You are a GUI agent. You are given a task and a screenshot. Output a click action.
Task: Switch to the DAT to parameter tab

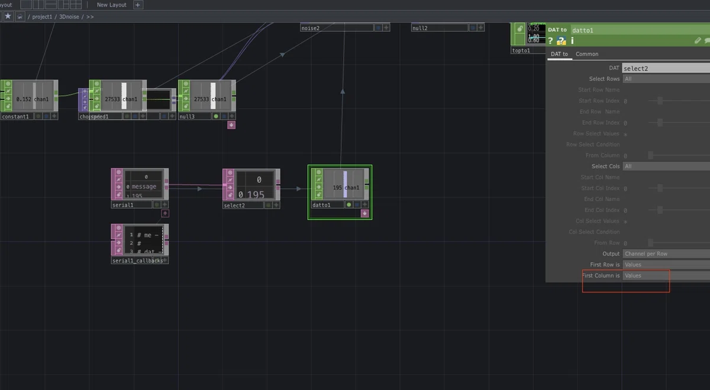pos(559,54)
